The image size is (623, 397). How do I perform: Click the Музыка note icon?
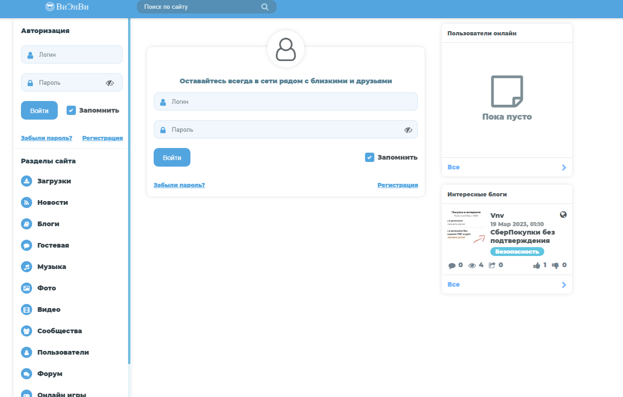tap(27, 267)
